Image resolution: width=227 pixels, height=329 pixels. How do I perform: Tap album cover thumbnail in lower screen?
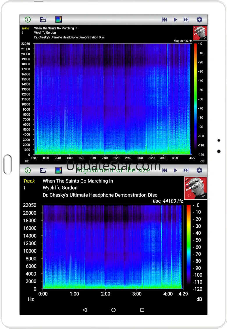[195, 188]
